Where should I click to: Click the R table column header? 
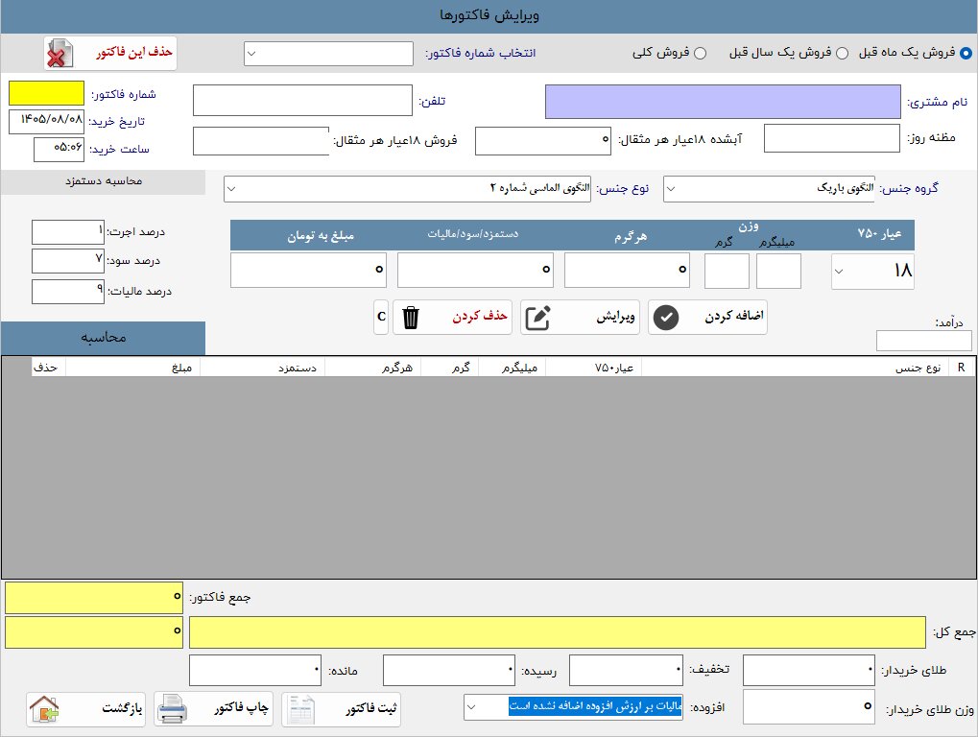961,368
